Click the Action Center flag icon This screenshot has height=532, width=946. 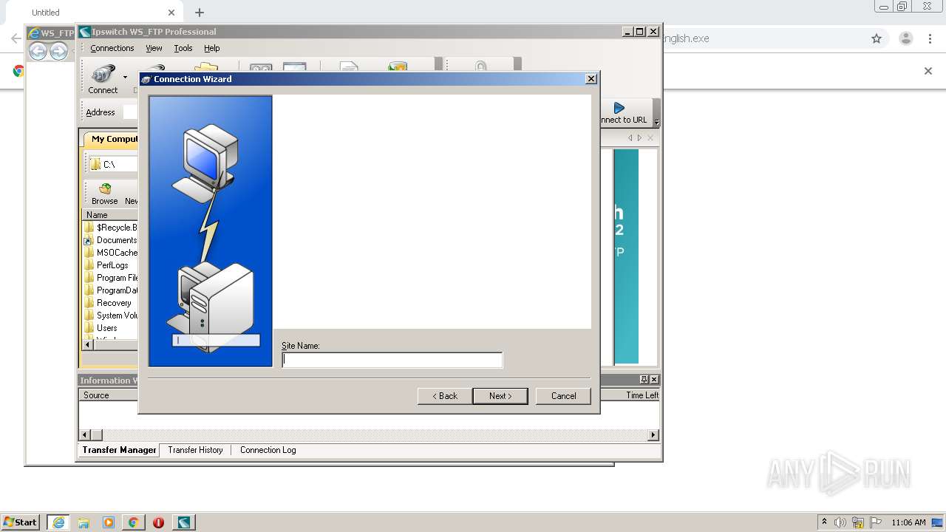[876, 522]
